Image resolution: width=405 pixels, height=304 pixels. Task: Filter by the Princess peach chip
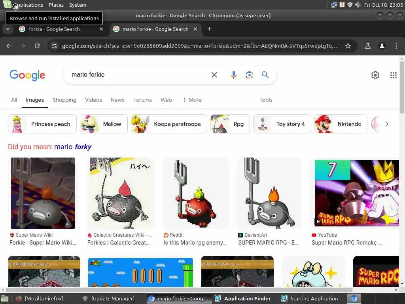42,124
